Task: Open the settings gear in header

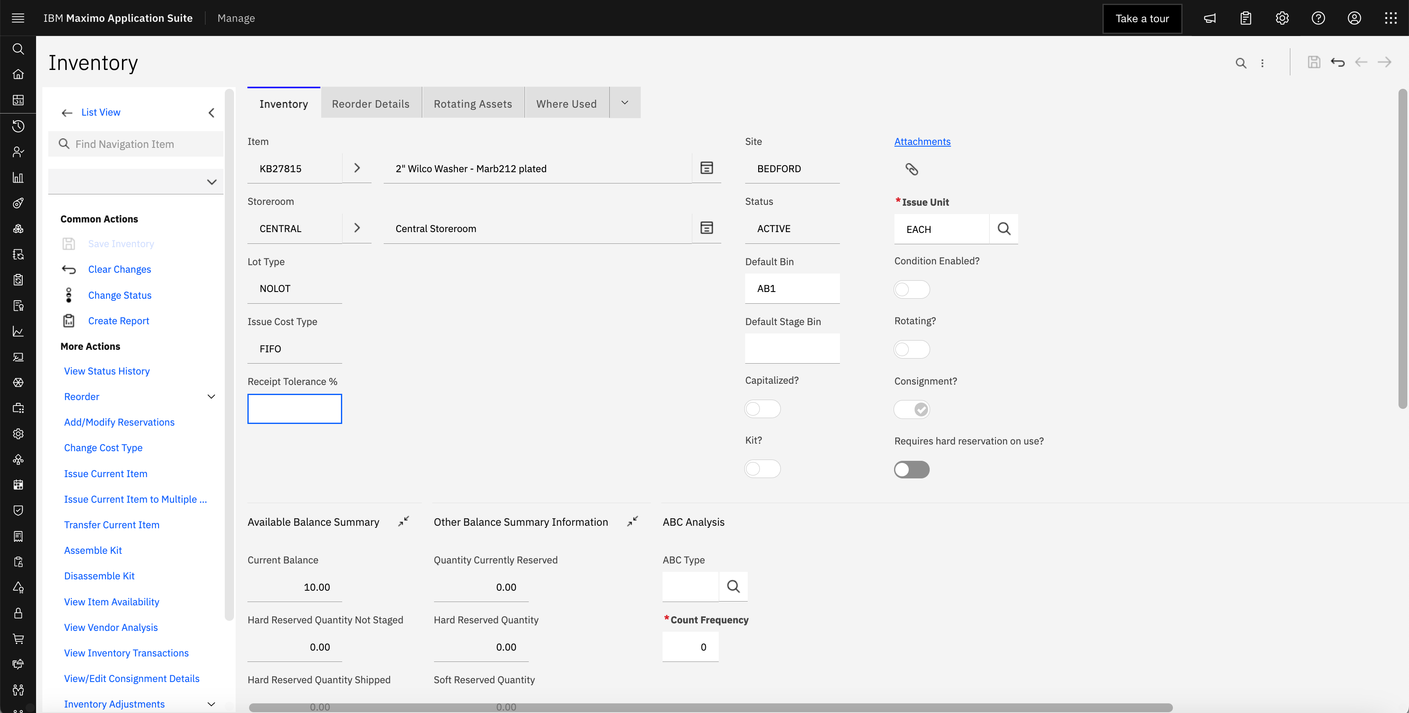Action: click(1282, 18)
